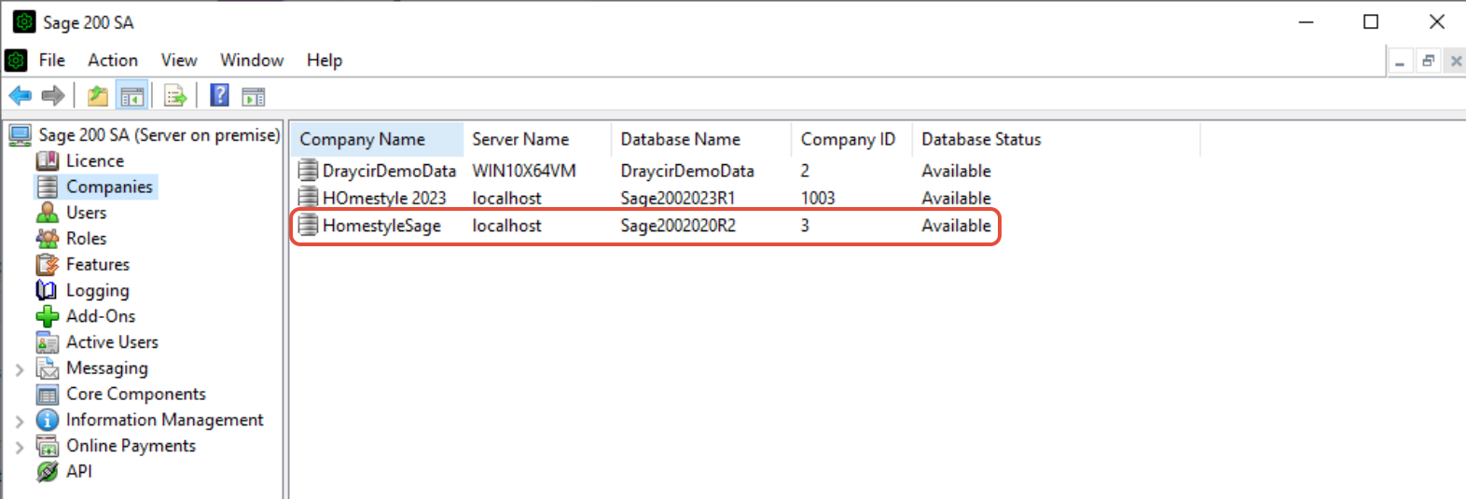The image size is (1466, 499).
Task: Select the HOmestyle 2023 company name
Action: click(384, 198)
